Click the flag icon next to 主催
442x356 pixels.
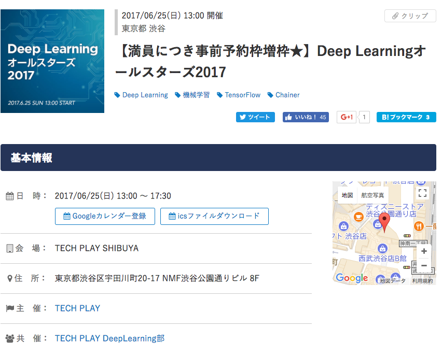click(x=10, y=308)
